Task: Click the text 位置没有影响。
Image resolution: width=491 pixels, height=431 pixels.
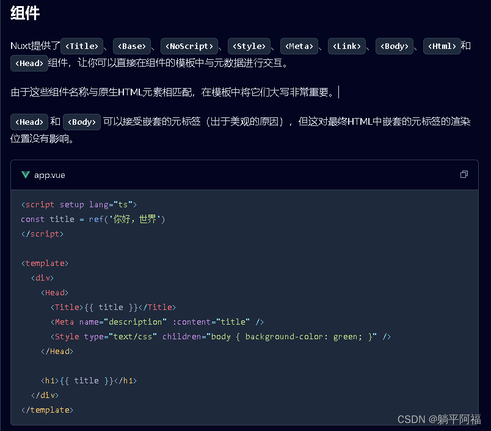Action: pos(42,139)
